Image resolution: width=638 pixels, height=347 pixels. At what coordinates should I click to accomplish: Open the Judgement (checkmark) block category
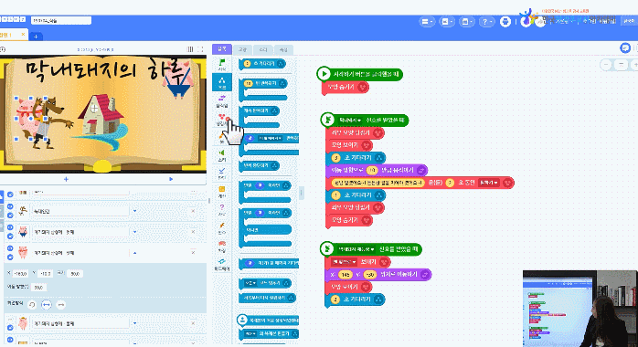point(222,173)
